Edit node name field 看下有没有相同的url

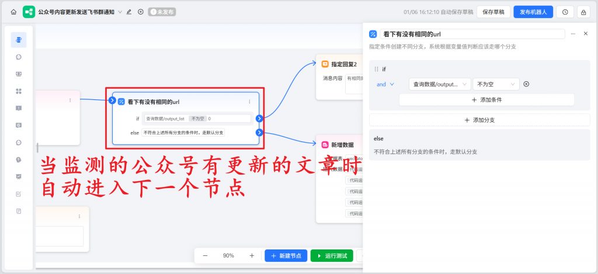click(x=472, y=34)
